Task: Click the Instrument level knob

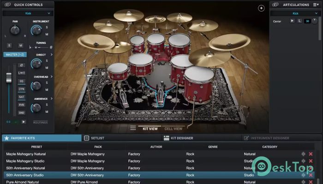Action: coord(36,30)
